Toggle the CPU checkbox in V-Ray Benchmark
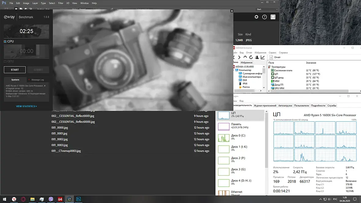The image size is (361, 203). pos(5,41)
